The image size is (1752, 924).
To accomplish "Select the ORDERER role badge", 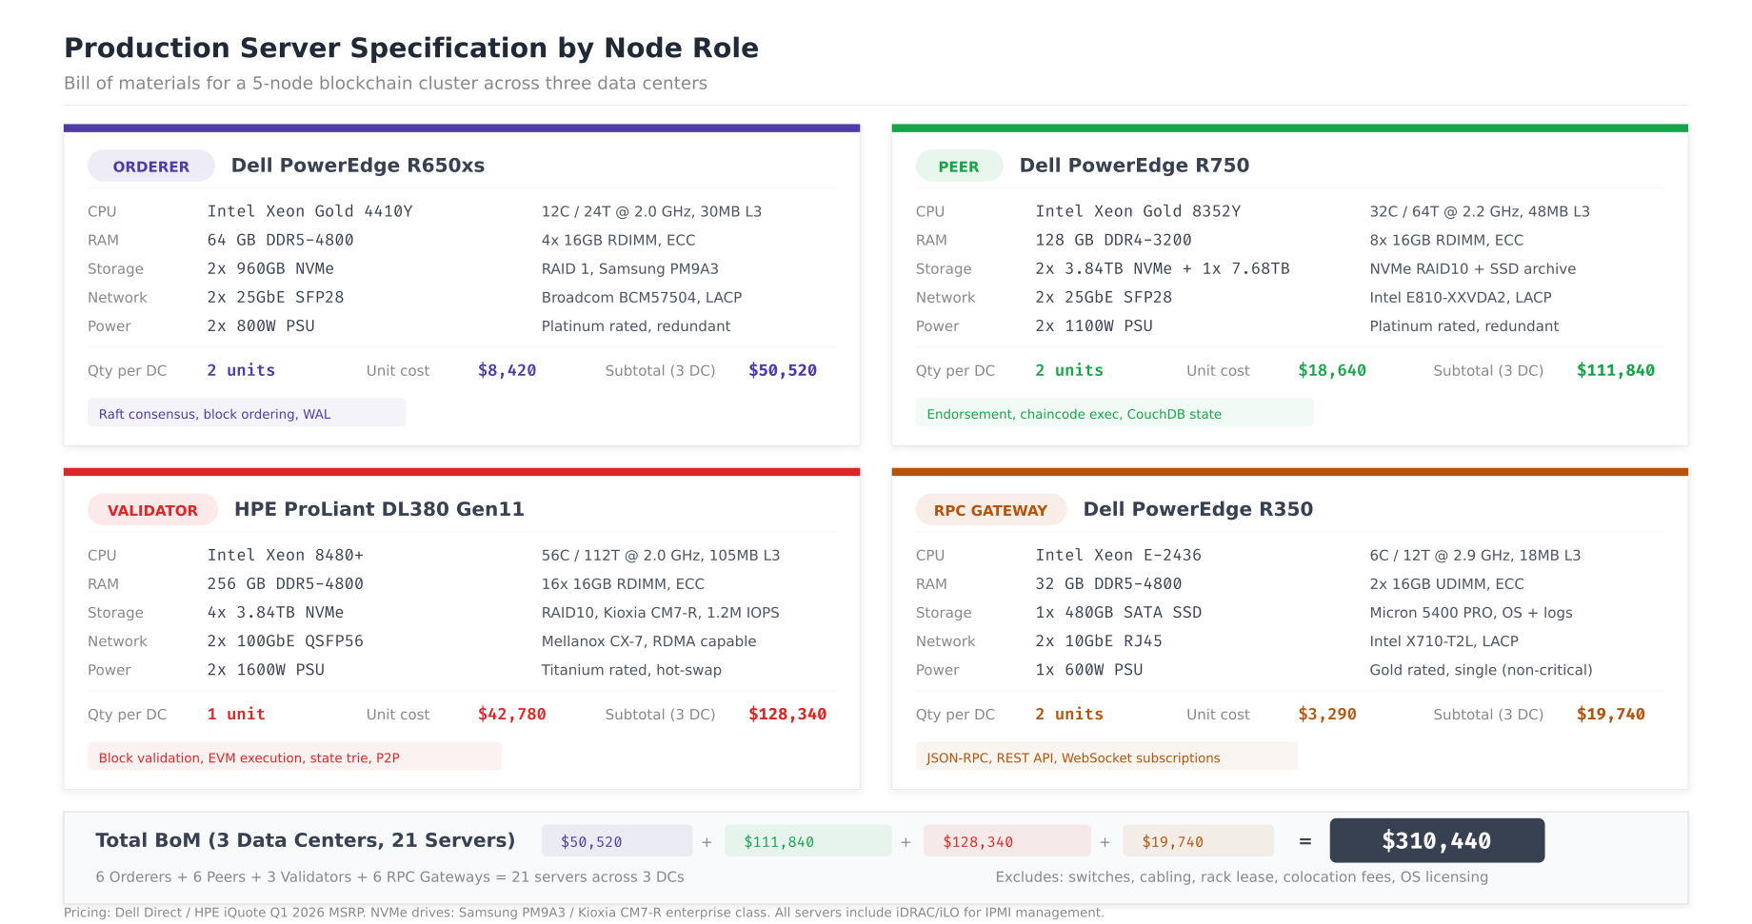I will click(150, 166).
